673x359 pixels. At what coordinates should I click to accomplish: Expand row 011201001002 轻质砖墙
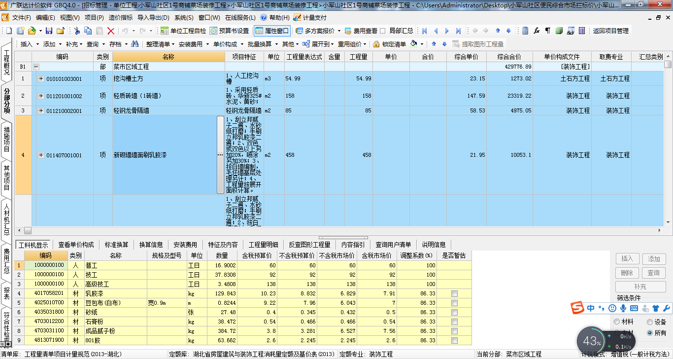coord(41,96)
